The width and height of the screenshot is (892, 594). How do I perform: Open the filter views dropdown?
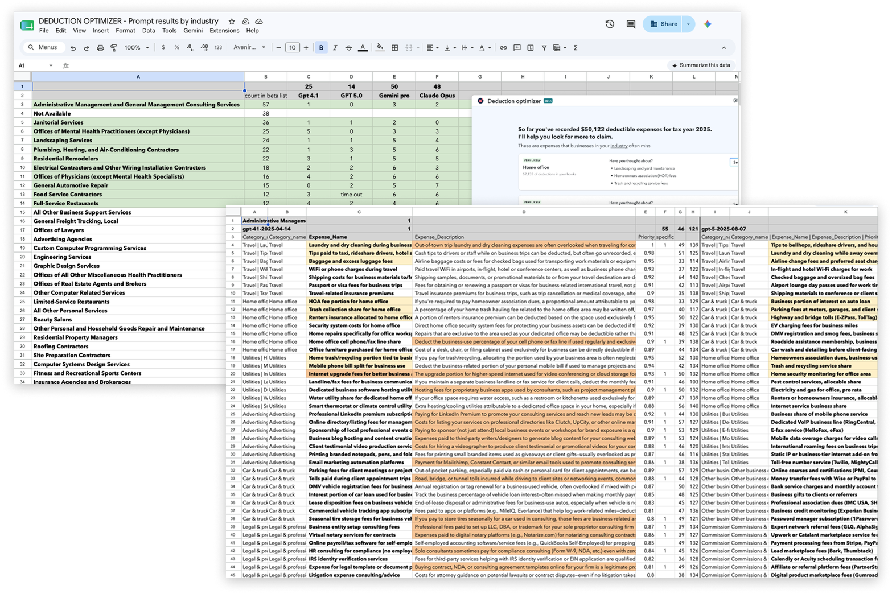tap(560, 48)
